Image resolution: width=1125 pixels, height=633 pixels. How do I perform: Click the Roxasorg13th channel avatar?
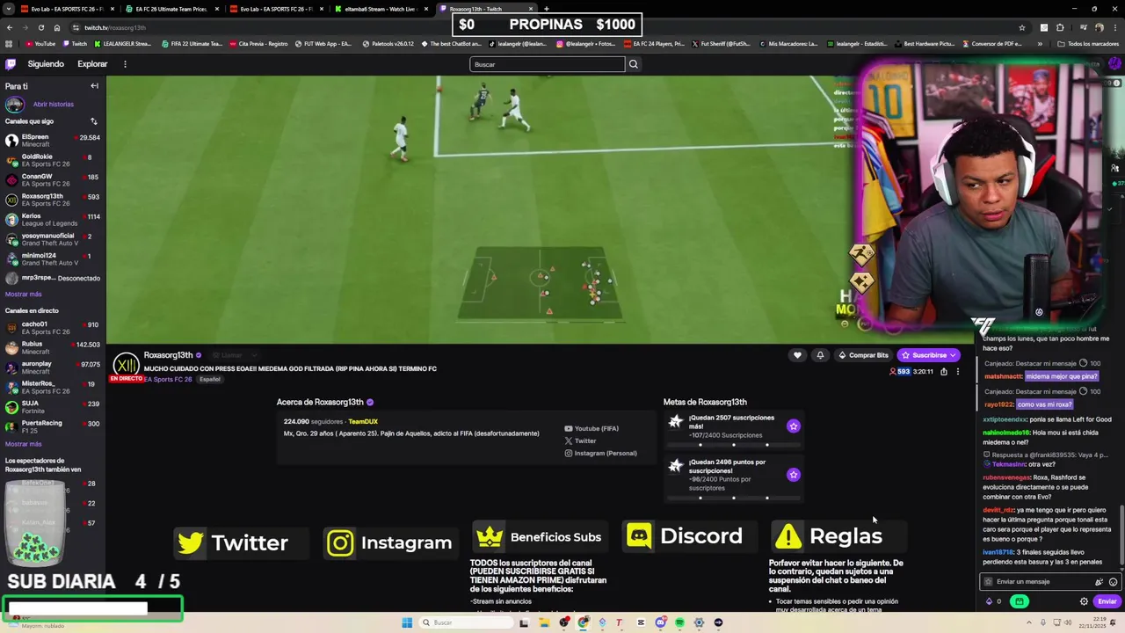[x=126, y=365]
